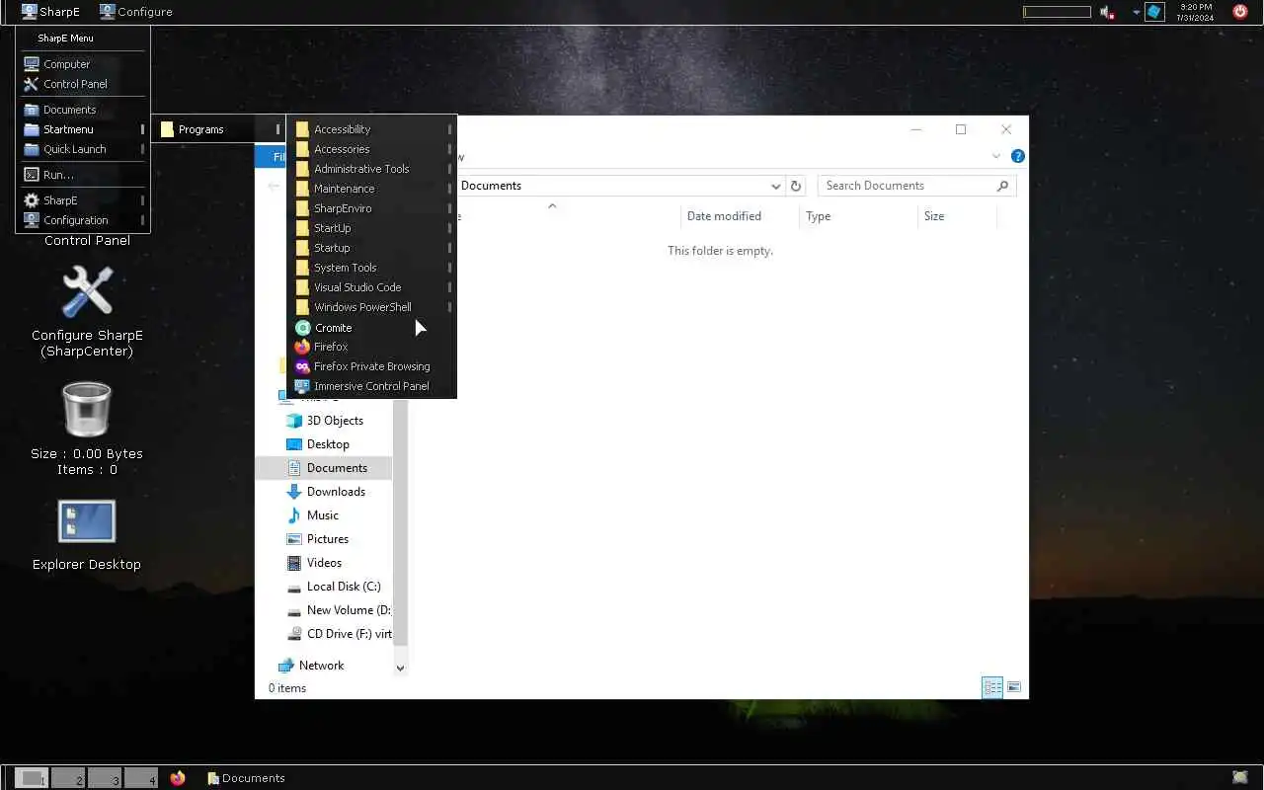Switch to virtual desktop 2
The image size is (1264, 790).
(68, 778)
